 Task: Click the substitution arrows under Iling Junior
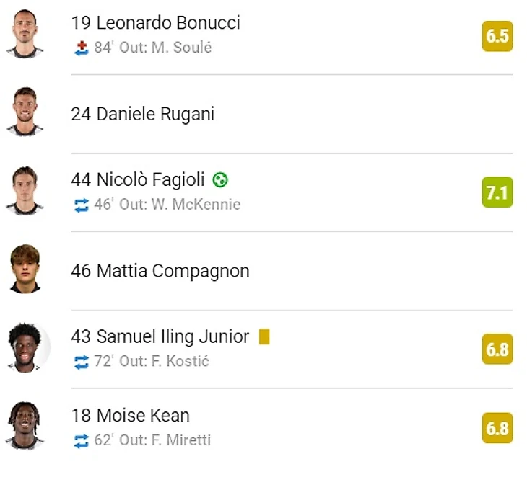pos(81,362)
